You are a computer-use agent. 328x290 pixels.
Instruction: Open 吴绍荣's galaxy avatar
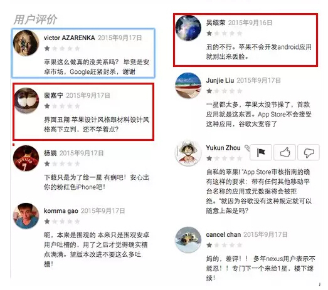188,28
